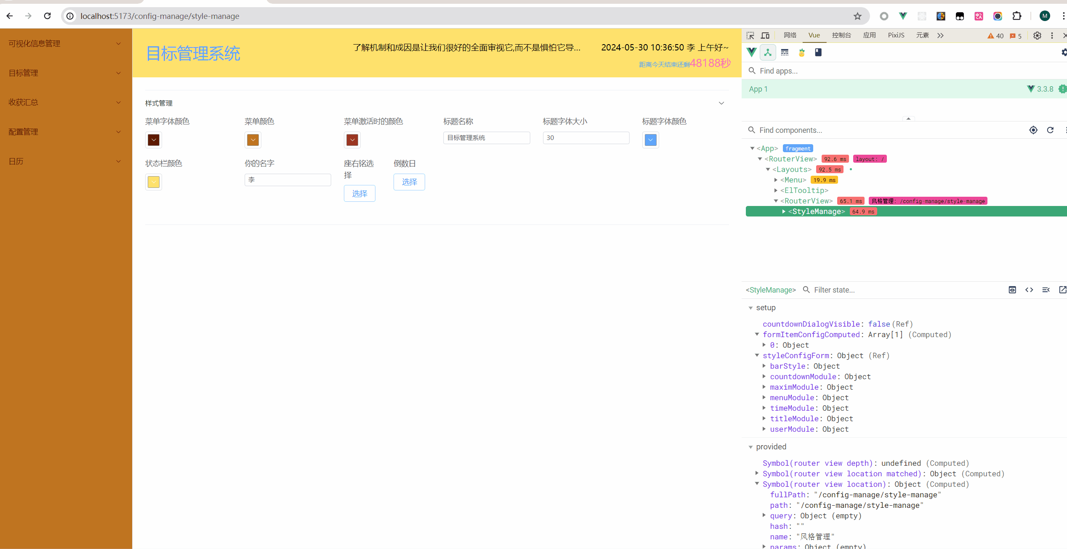Open 状态栏颜色 yellow color picker
The image size is (1067, 549).
[x=154, y=182]
